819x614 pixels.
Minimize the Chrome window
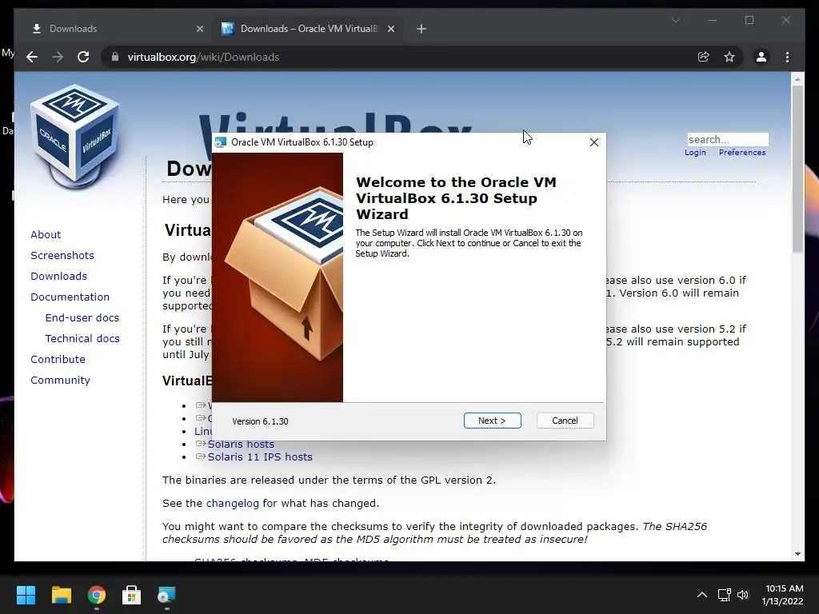click(713, 20)
